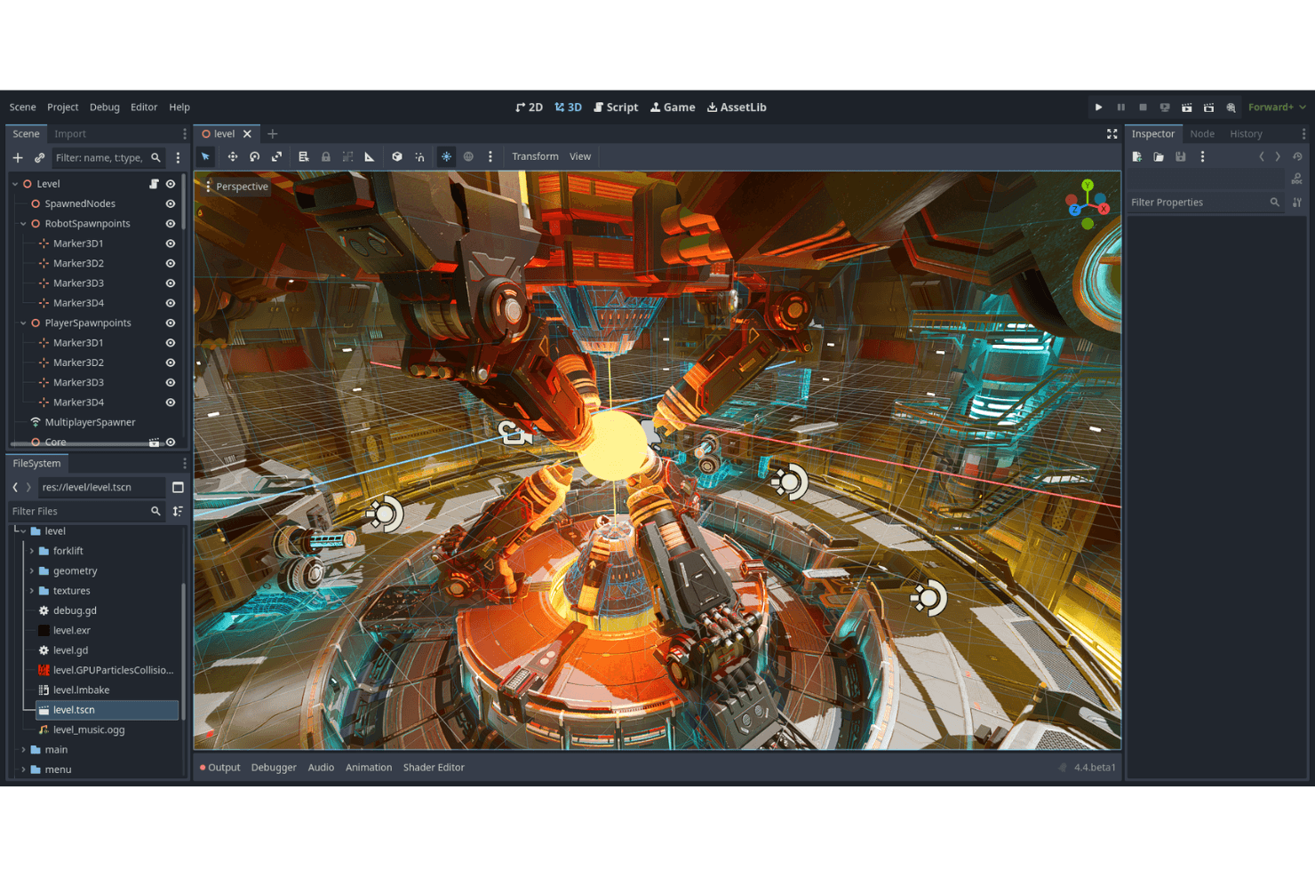Select the Ruler measuring tool
The width and height of the screenshot is (1315, 877).
(x=370, y=156)
